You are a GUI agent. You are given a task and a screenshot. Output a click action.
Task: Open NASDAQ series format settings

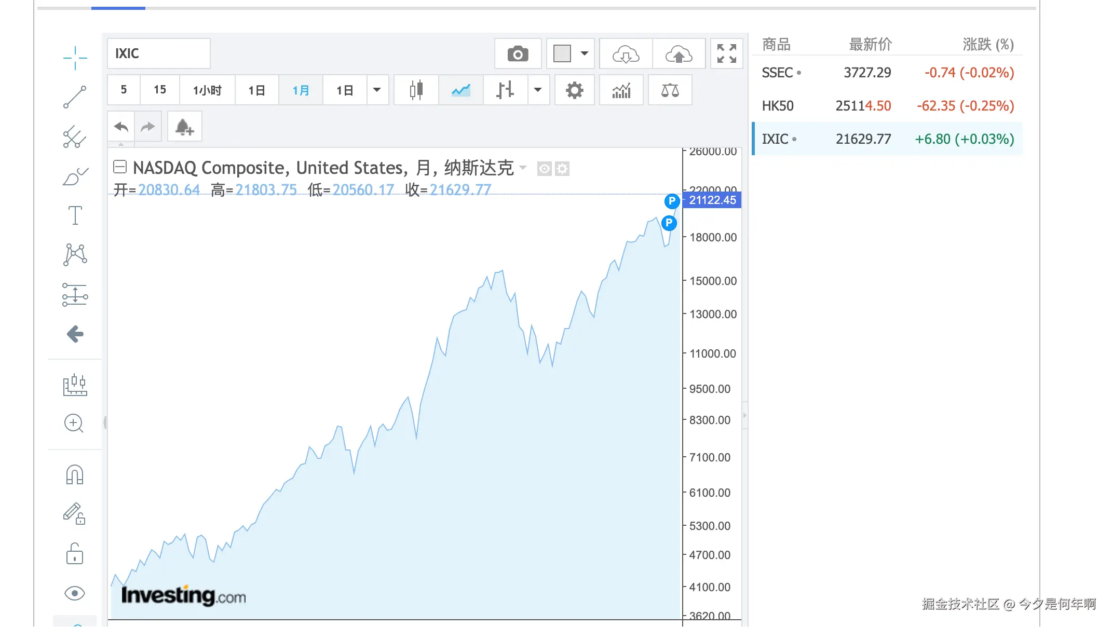click(562, 169)
